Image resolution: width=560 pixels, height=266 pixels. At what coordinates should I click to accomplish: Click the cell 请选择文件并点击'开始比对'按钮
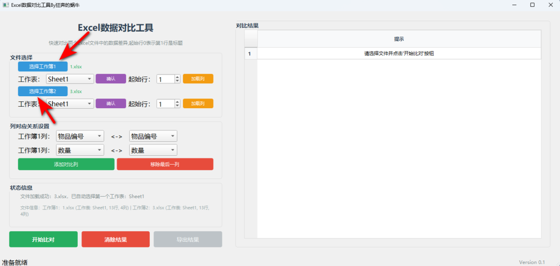pyautogui.click(x=399, y=53)
